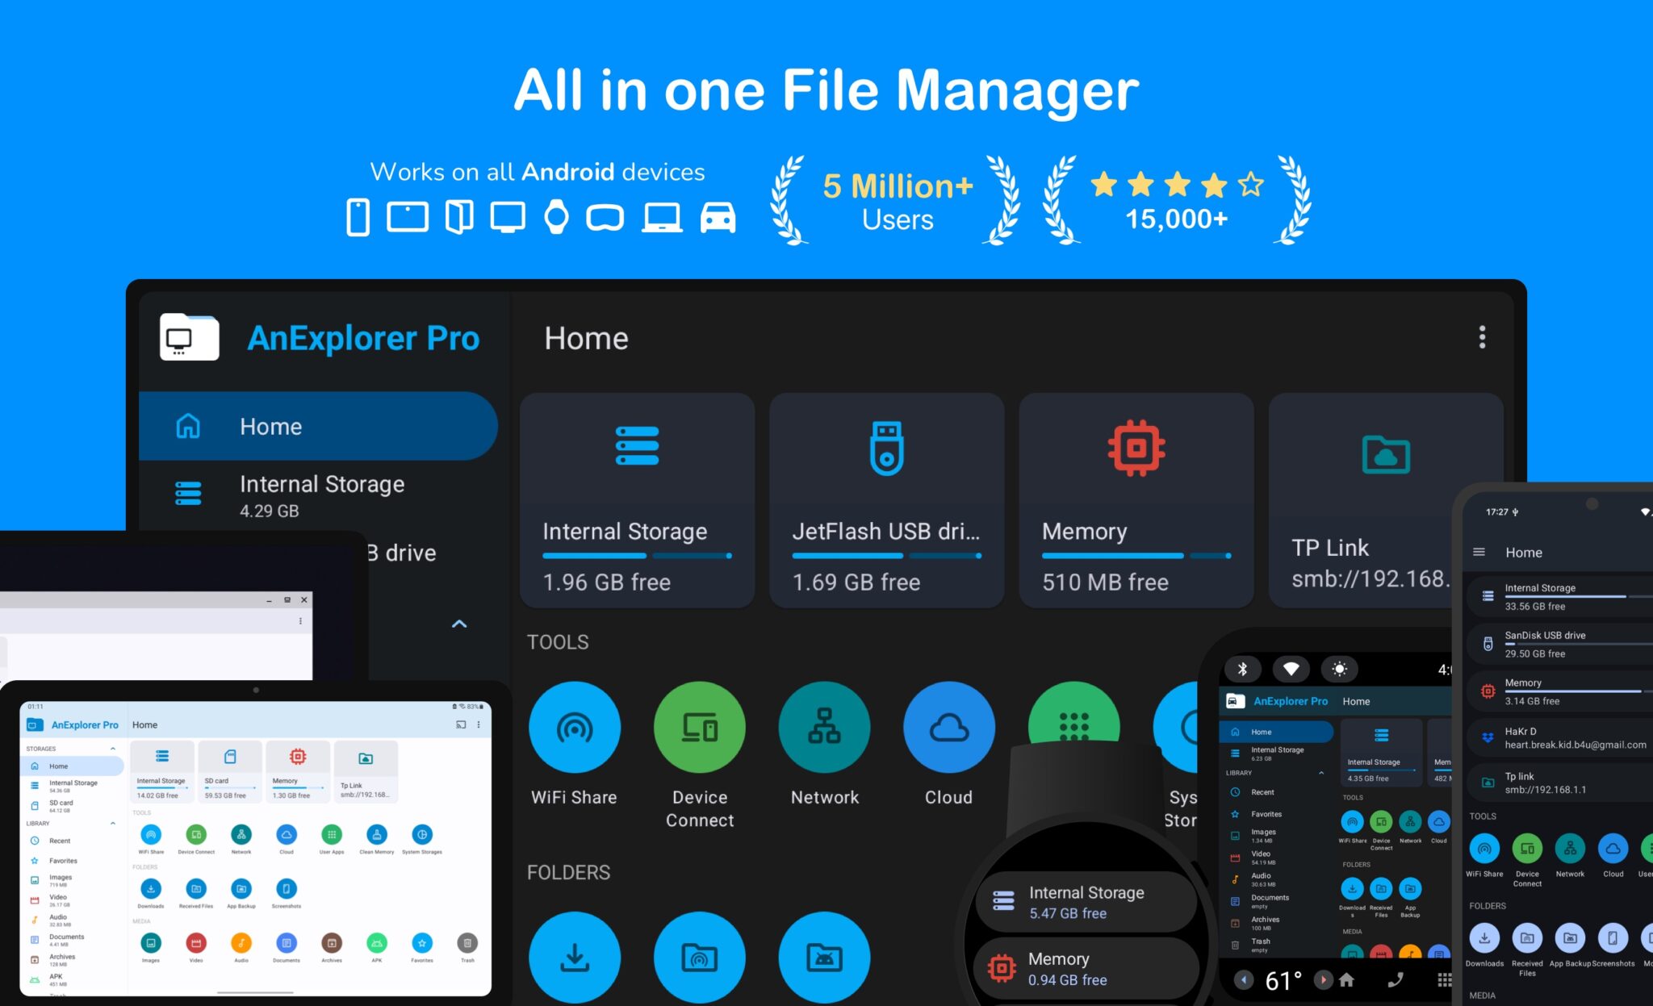
Task: Tap the Screenshots folder on the phone
Action: click(1612, 938)
